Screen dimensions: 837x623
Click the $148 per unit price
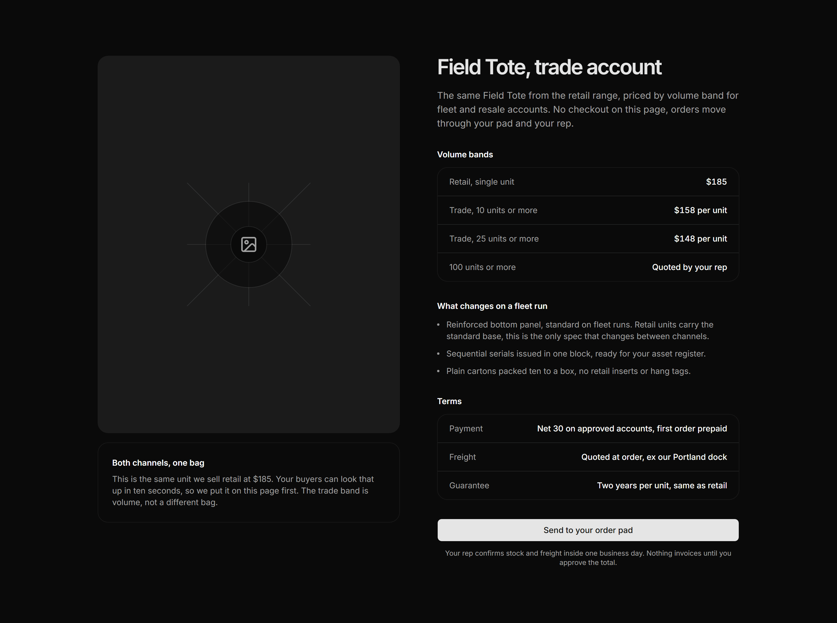pyautogui.click(x=700, y=239)
